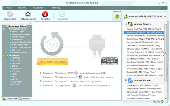Choose Google Nexus One MPEG-4 profile
This screenshot has height=106, width=170.
click(144, 89)
